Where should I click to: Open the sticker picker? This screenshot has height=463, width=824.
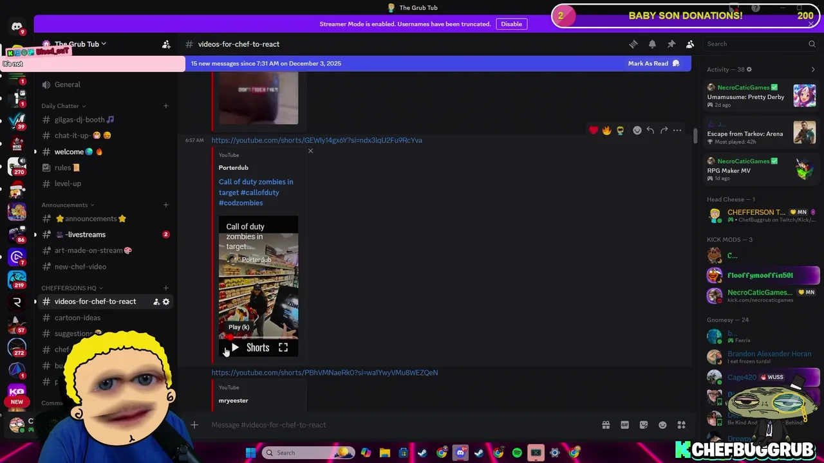pyautogui.click(x=644, y=425)
